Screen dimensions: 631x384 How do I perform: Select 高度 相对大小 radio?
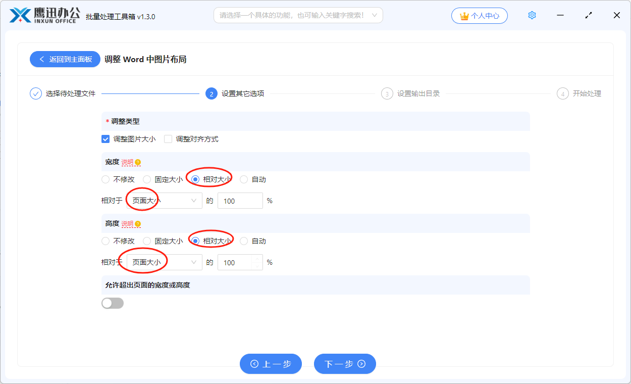[195, 241]
